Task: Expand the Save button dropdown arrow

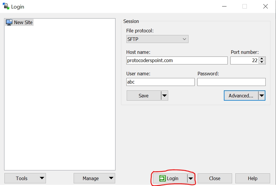Action: coord(165,95)
